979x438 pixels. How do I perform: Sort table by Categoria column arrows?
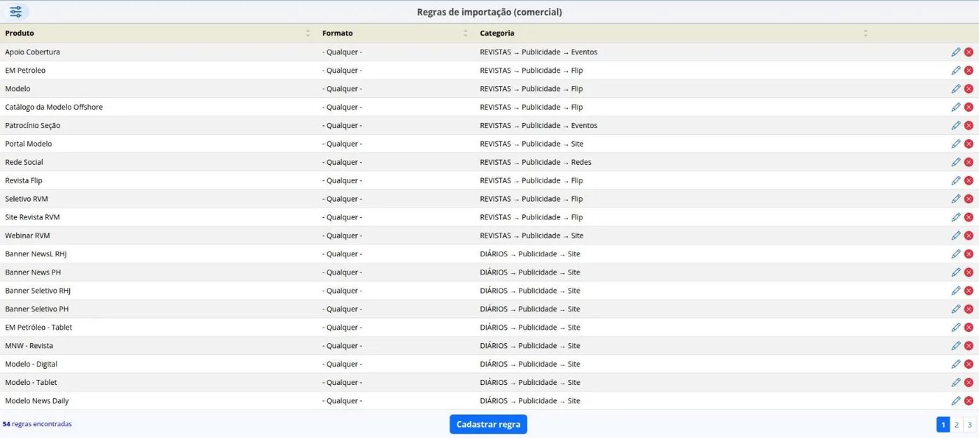[x=866, y=33]
